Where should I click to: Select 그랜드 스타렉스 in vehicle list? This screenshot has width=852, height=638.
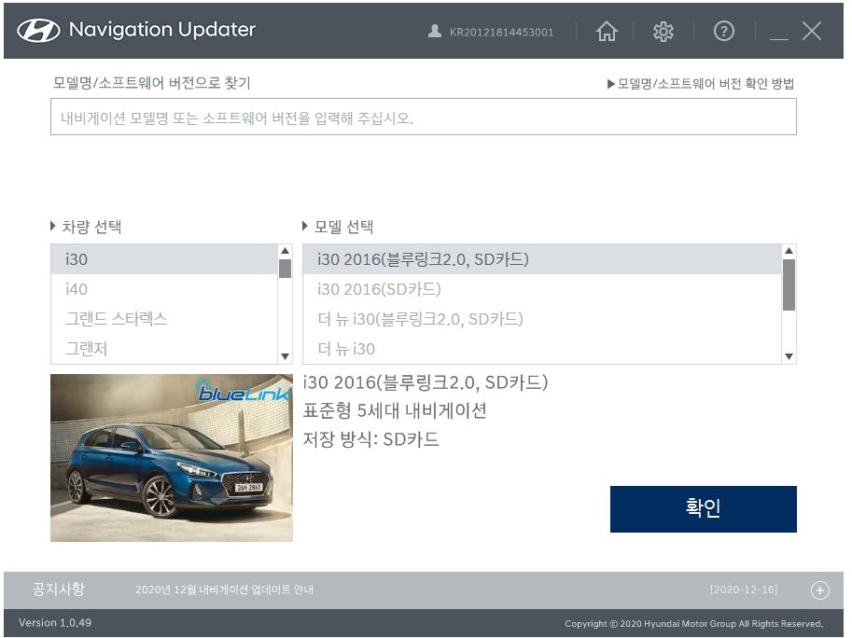point(164,319)
